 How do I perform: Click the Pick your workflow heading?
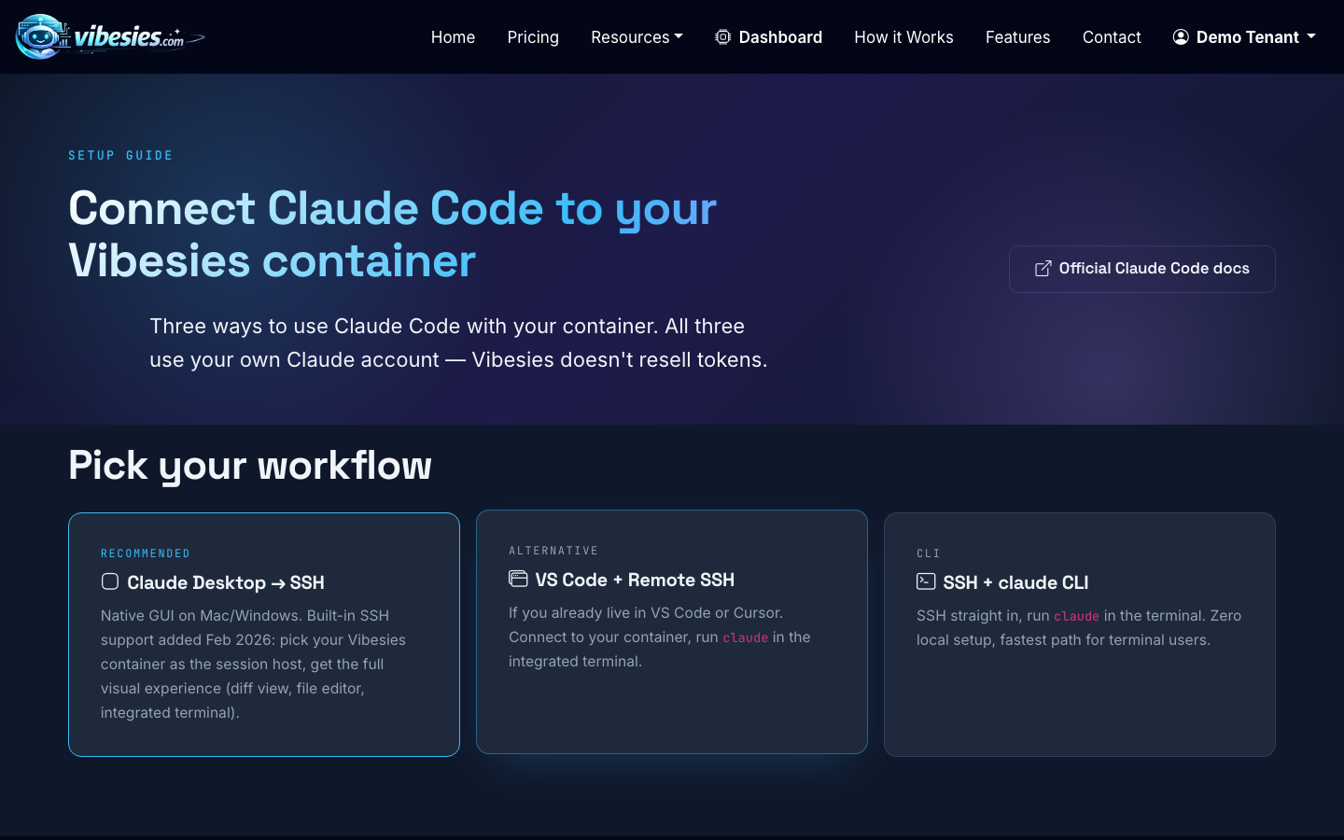point(250,465)
